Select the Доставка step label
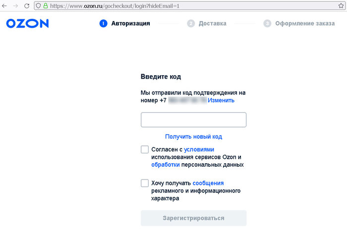Viewport: 347px width, 229px height. click(x=213, y=23)
